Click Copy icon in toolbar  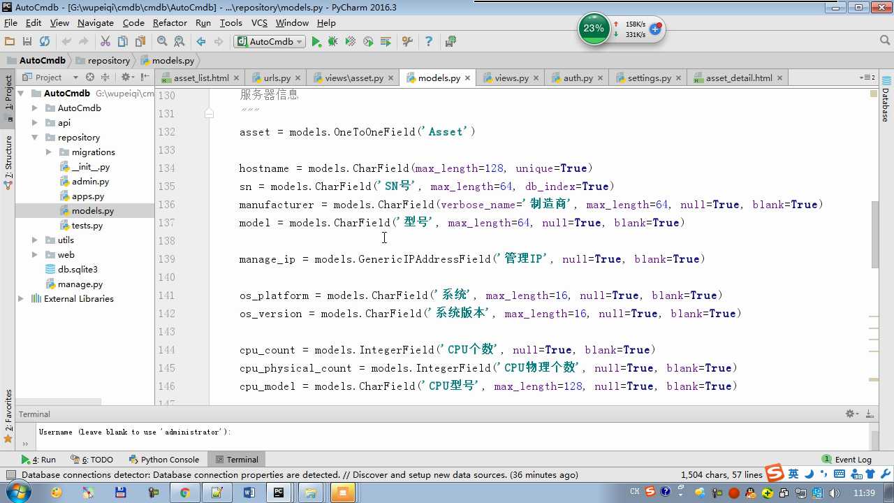click(x=123, y=42)
